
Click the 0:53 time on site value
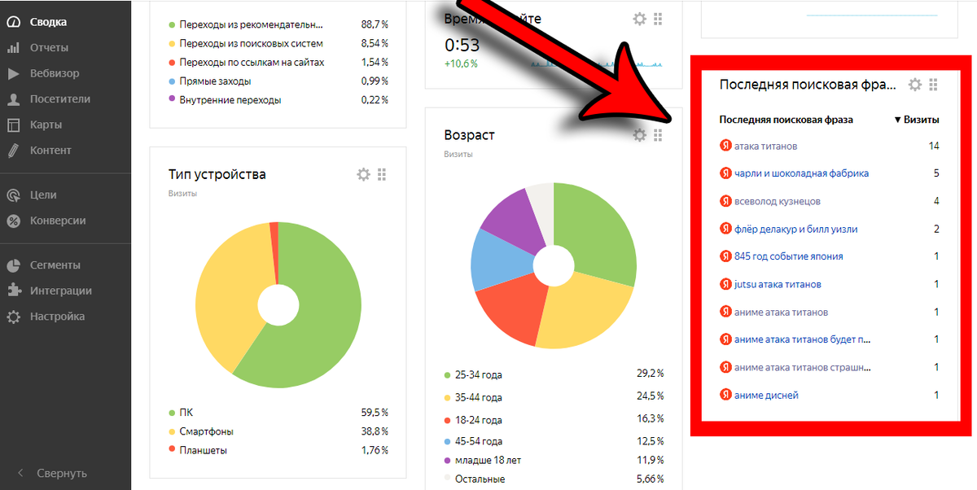click(x=462, y=45)
